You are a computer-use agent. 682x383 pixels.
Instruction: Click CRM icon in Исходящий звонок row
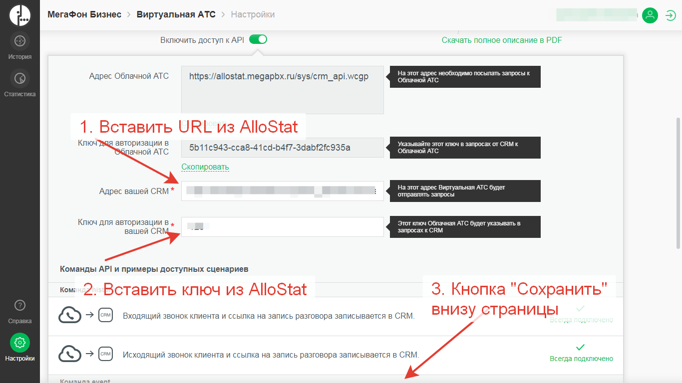(x=105, y=354)
